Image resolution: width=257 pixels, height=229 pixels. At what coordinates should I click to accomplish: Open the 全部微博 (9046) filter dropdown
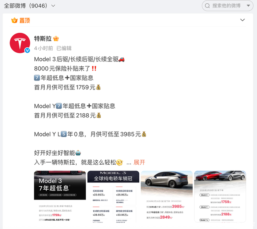(x=29, y=6)
